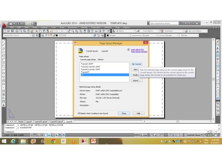The image size is (222, 166).
Task: Click Save icon in Standard toolbar
Action: [12, 31]
